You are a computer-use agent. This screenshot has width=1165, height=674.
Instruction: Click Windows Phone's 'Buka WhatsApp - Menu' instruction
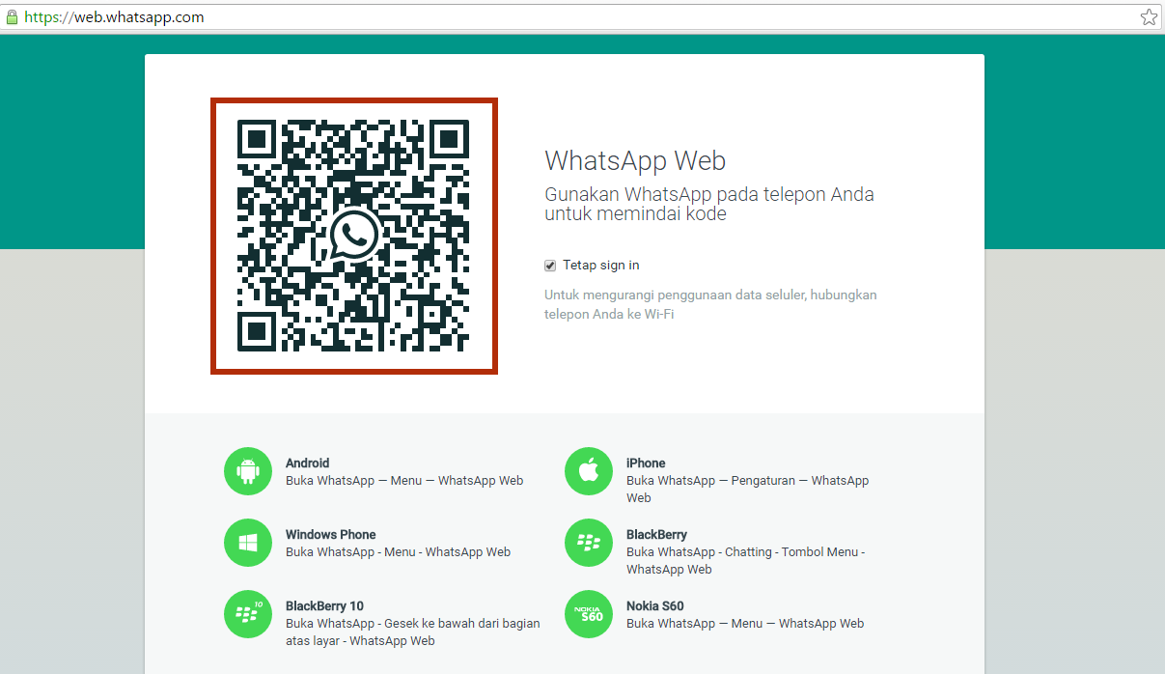(x=398, y=552)
